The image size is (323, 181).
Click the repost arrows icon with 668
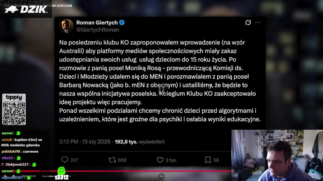(x=112, y=160)
